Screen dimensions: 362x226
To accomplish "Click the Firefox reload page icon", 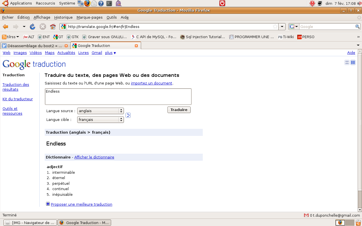I will (33, 27).
